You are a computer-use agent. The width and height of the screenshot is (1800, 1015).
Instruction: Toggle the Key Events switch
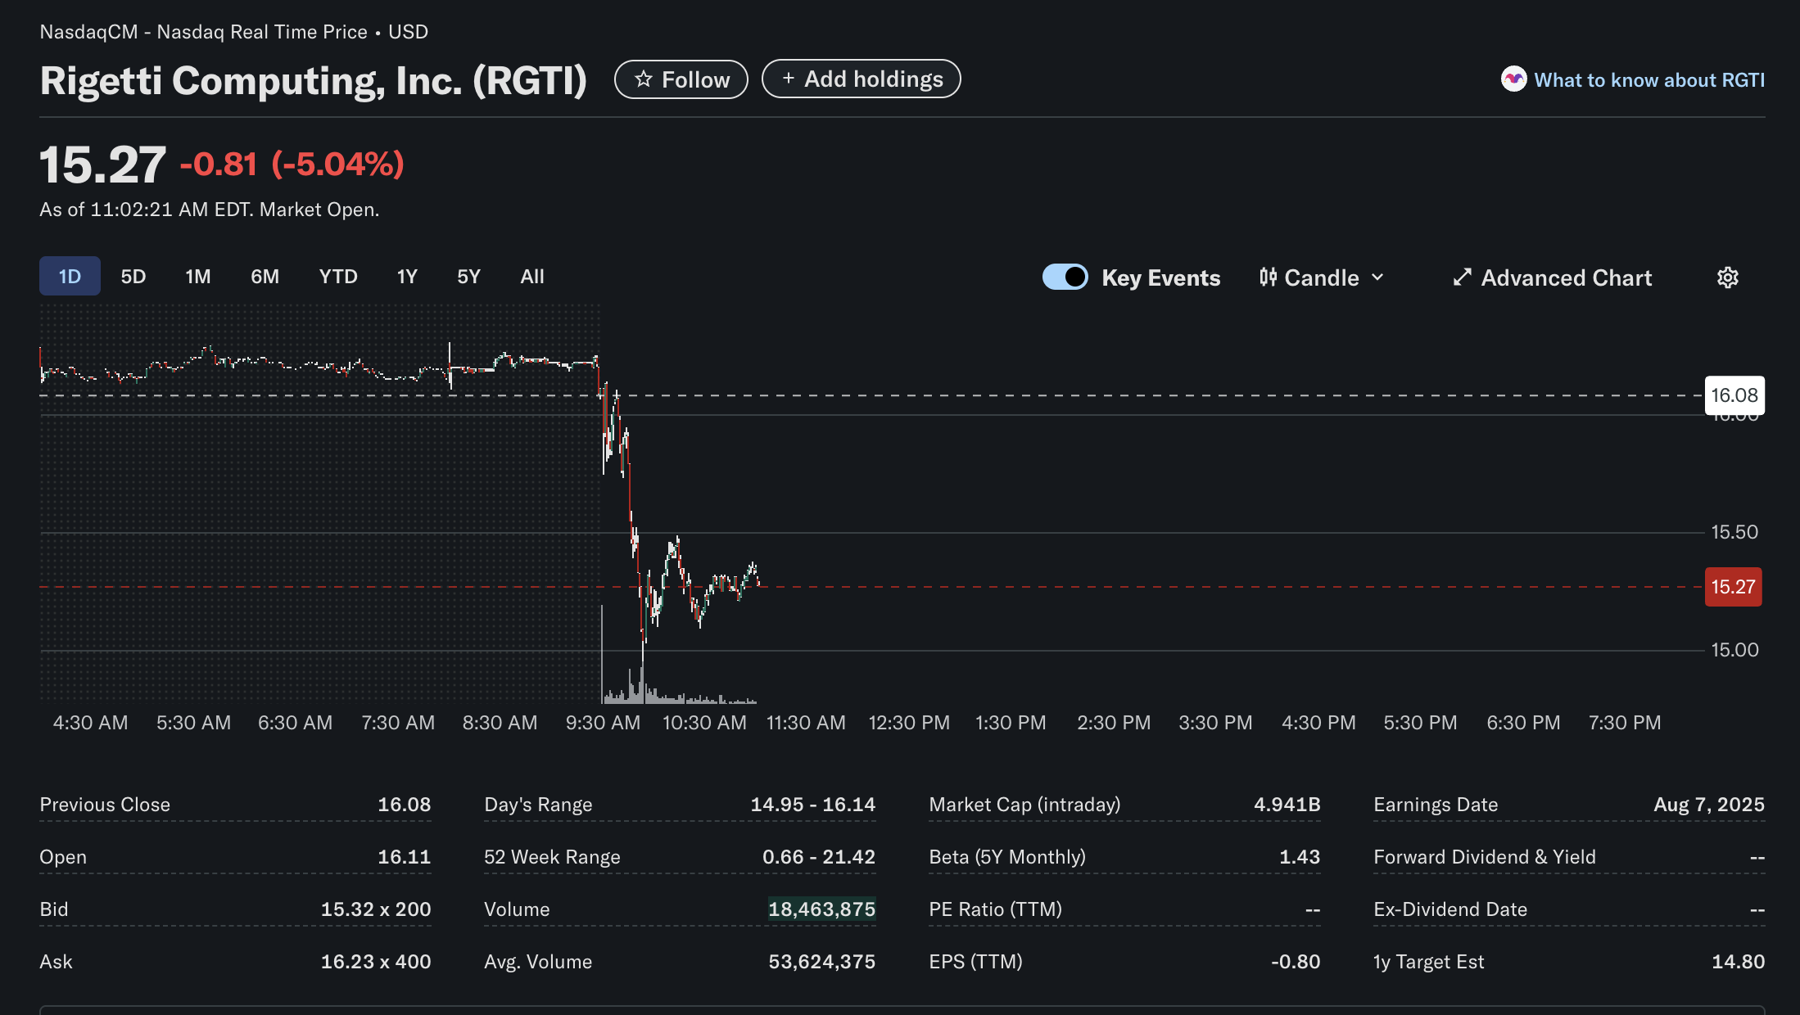[x=1065, y=277]
